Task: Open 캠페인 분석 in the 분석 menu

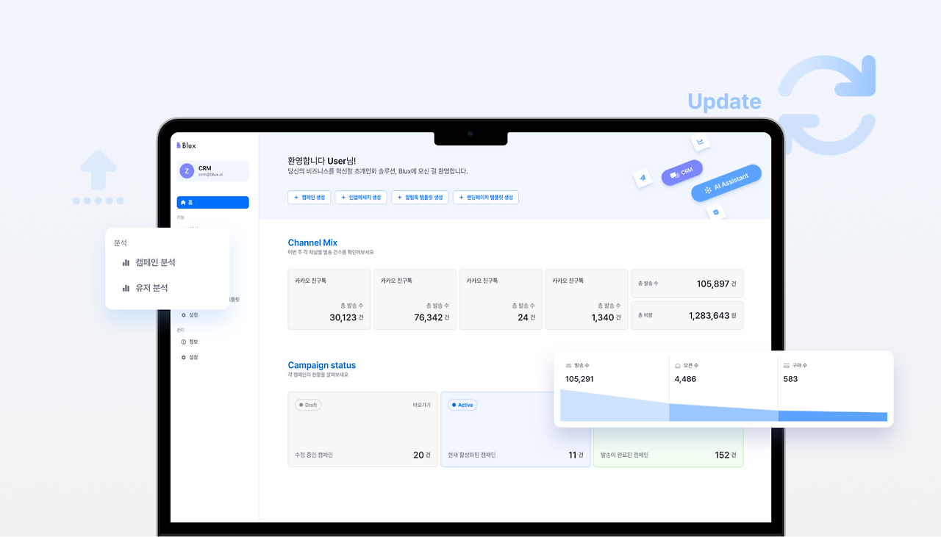Action: 149,262
